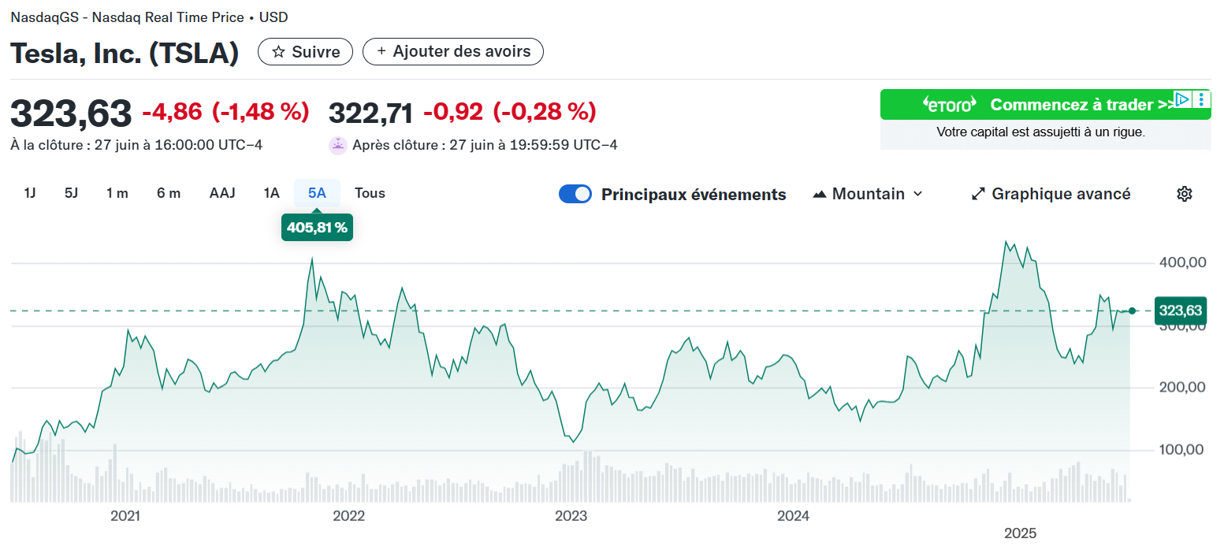The image size is (1224, 550).
Task: Click the large 323,63 closing price
Action: tap(71, 113)
